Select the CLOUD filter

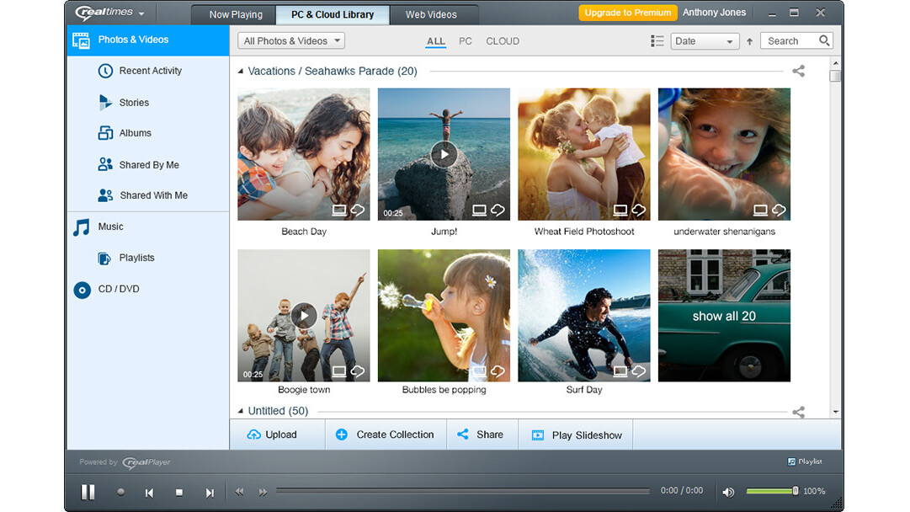503,41
